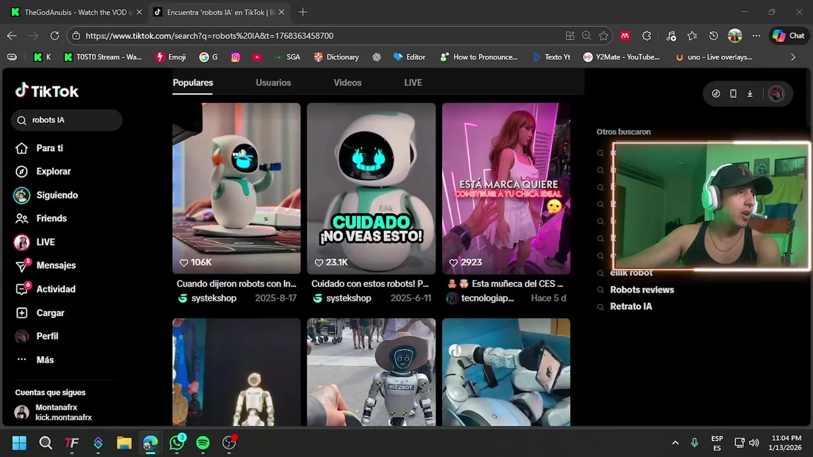The width and height of the screenshot is (813, 457).
Task: Toggle the microphone tray icon
Action: point(694,443)
